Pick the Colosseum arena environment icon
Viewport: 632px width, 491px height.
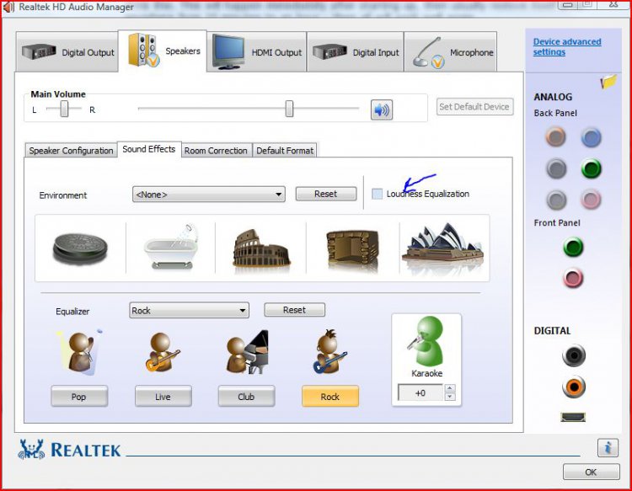tap(261, 248)
